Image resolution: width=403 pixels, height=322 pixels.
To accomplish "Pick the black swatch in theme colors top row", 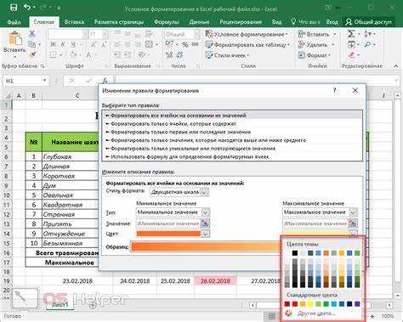I will [295, 253].
